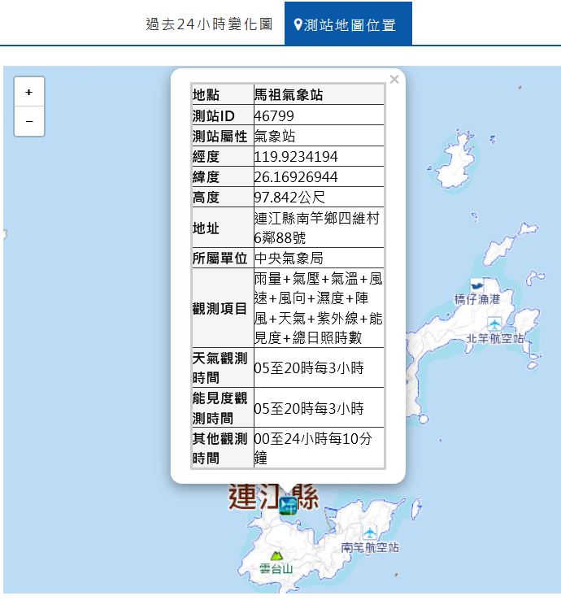Select the 地址 label cell
This screenshot has width=561, height=600.
pyautogui.click(x=223, y=228)
